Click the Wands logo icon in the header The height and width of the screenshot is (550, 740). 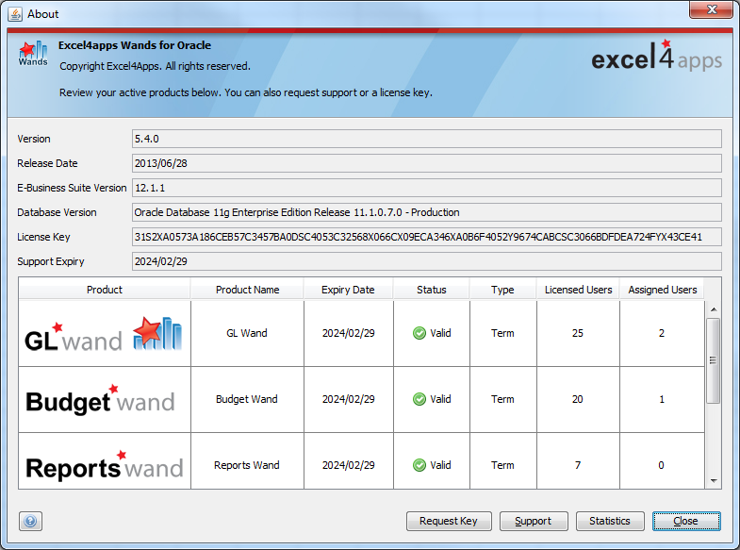point(33,54)
